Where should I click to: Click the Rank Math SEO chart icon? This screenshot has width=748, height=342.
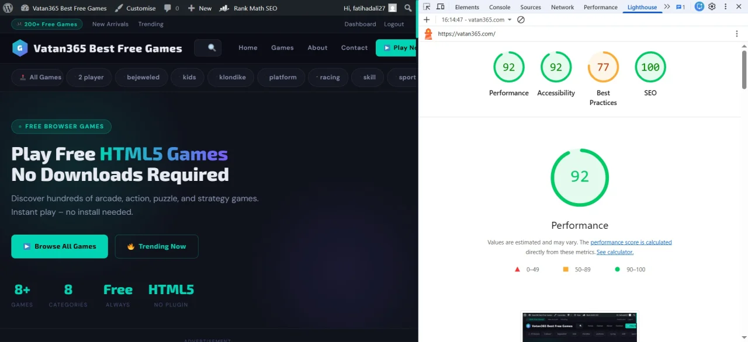pyautogui.click(x=224, y=8)
